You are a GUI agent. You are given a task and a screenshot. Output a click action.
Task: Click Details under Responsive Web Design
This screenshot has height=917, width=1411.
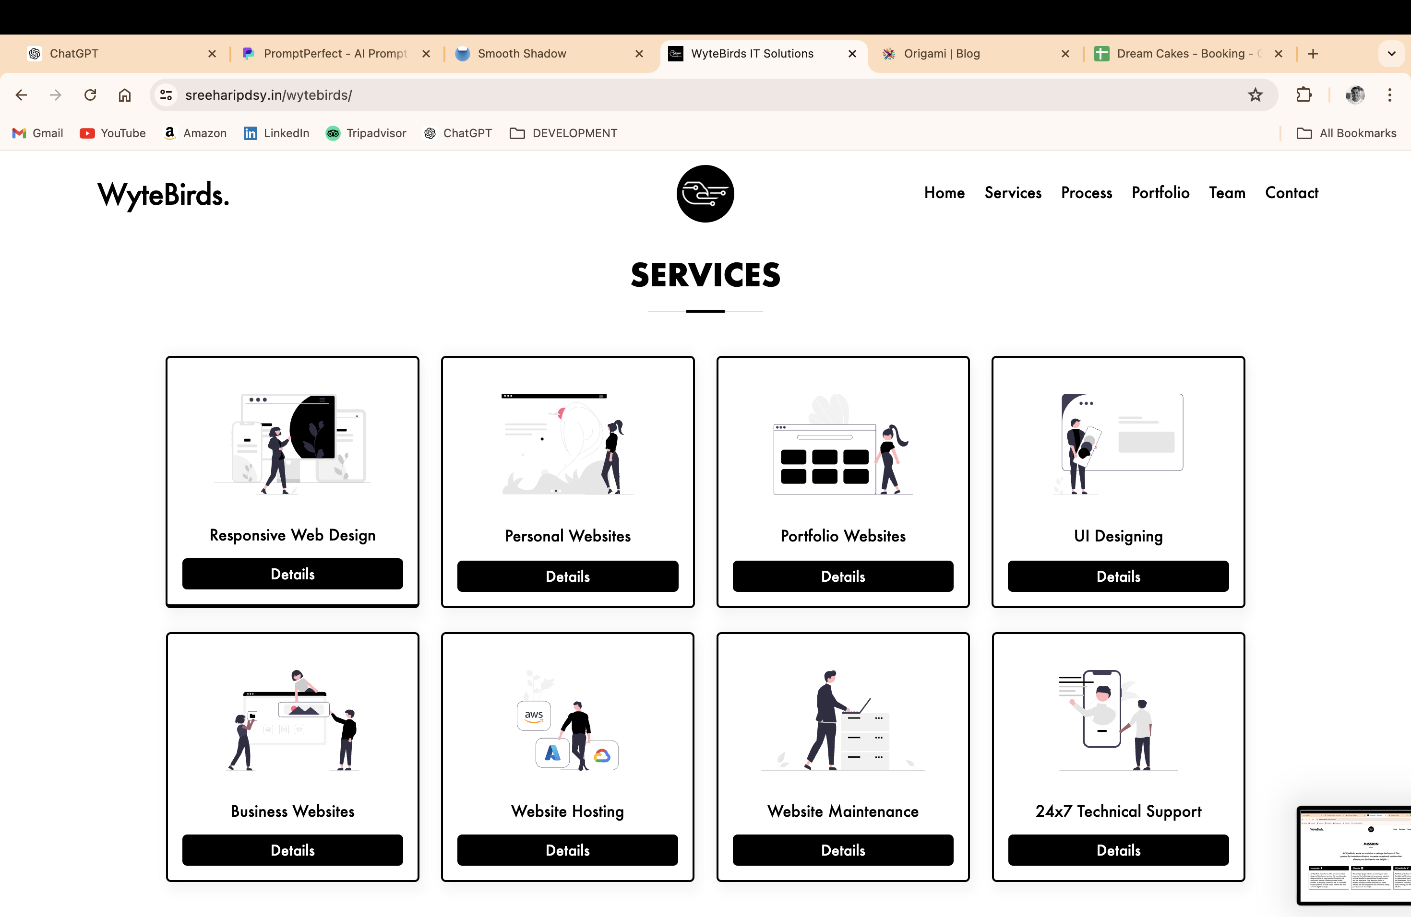coord(292,574)
